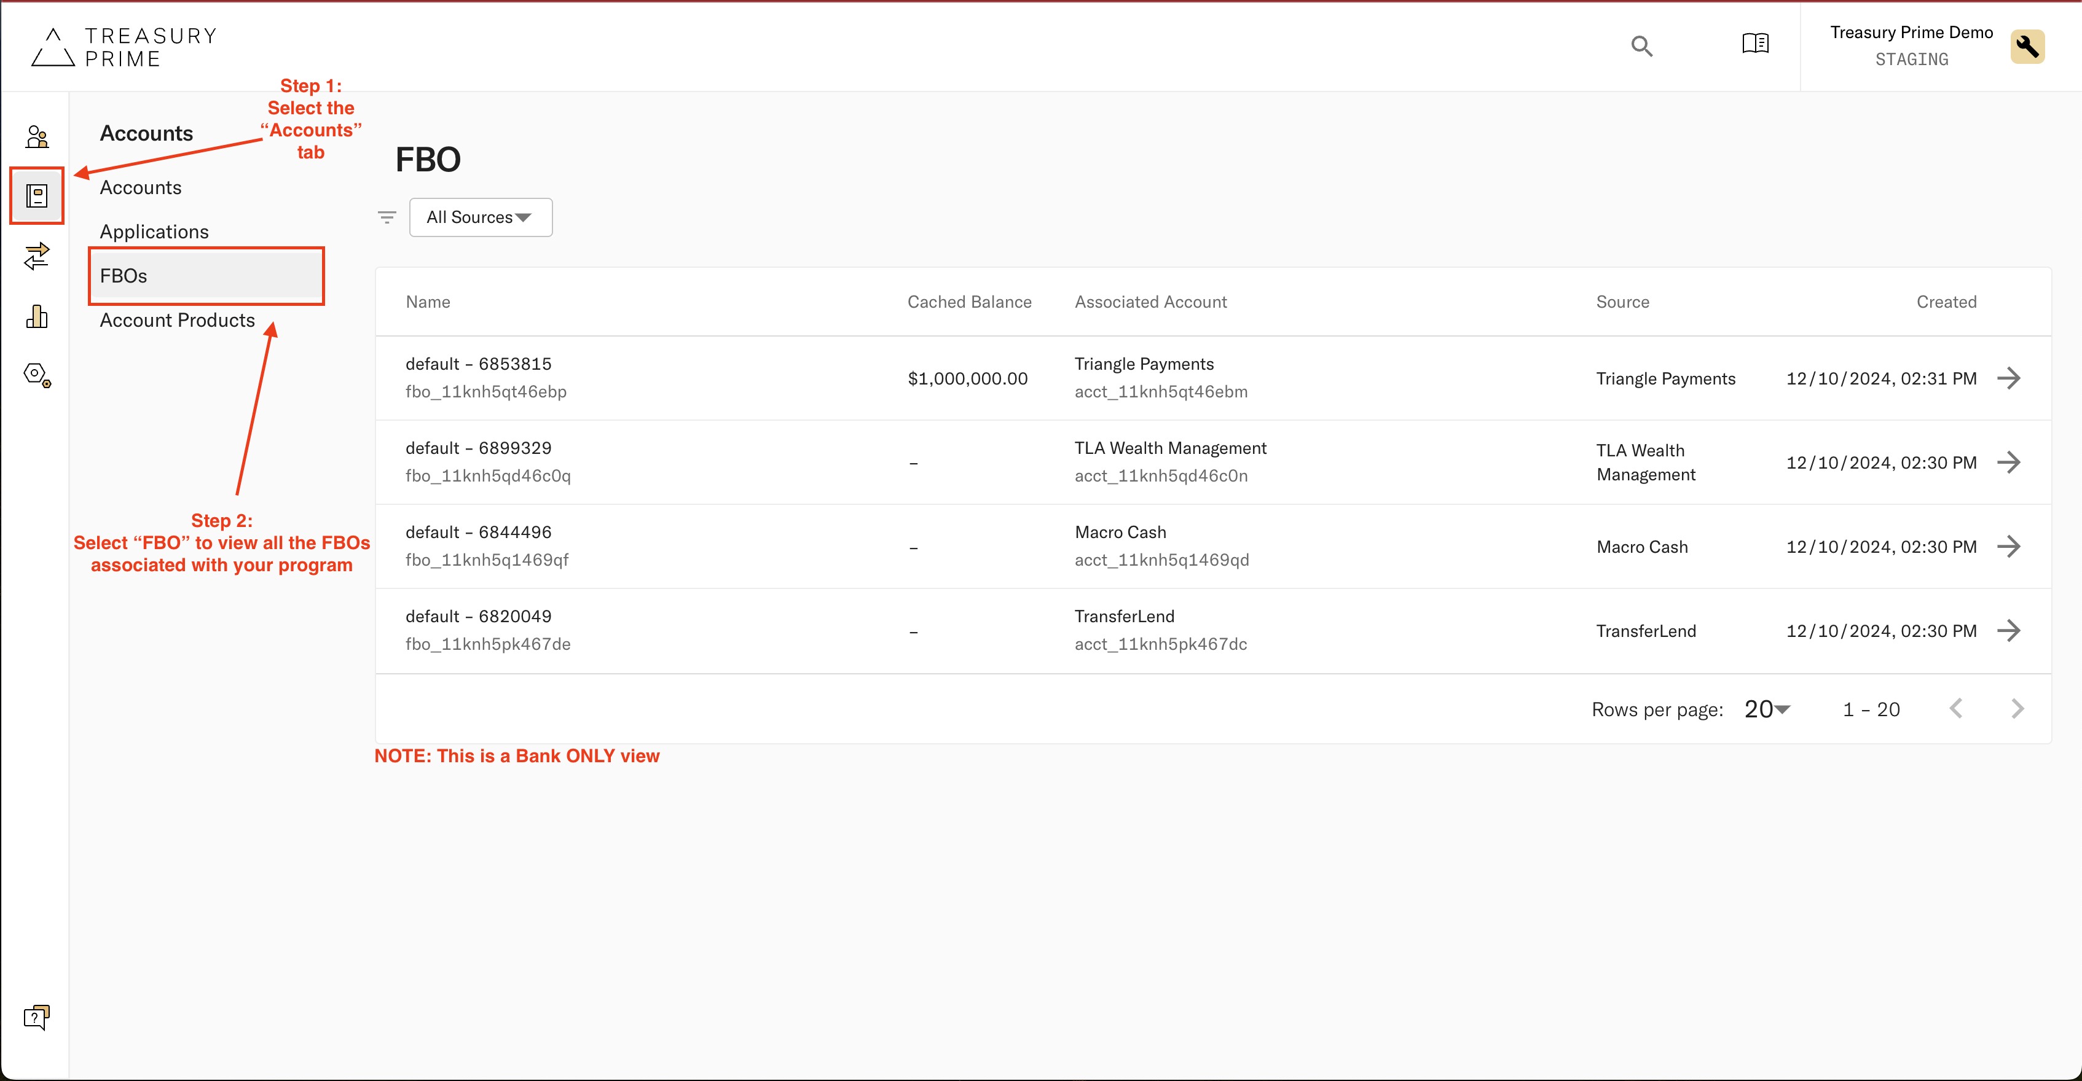Click acct_11knh5qd46c0n account ID
The image size is (2082, 1081).
(x=1161, y=476)
